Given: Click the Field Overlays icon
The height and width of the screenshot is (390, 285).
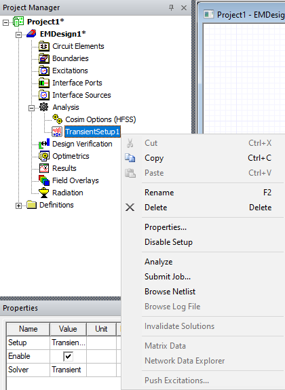Looking at the screenshot, I should click(x=44, y=180).
